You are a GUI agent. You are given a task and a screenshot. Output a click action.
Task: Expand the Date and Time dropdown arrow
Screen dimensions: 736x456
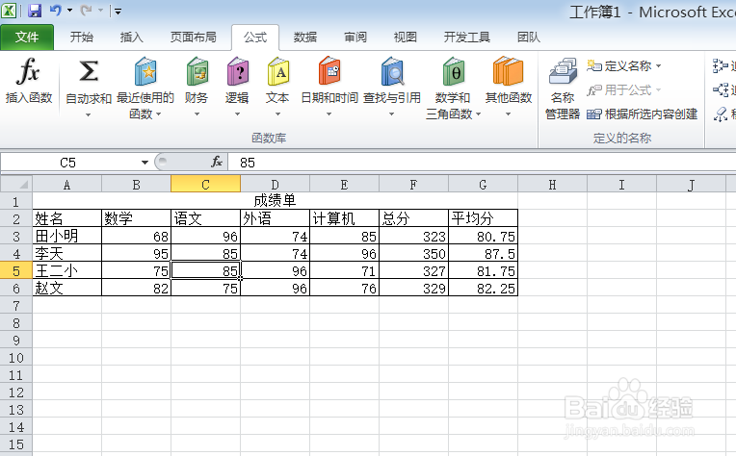[329, 114]
